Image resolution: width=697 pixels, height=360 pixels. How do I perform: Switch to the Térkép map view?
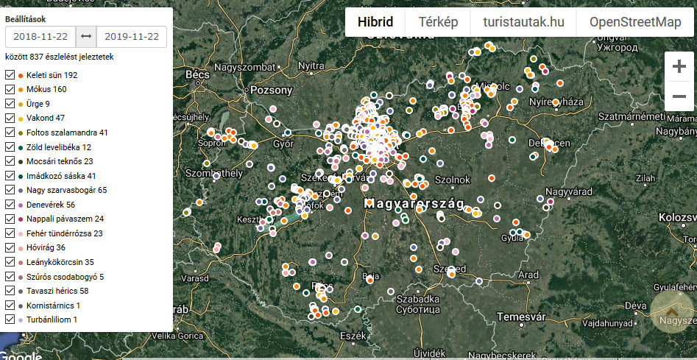coord(438,22)
